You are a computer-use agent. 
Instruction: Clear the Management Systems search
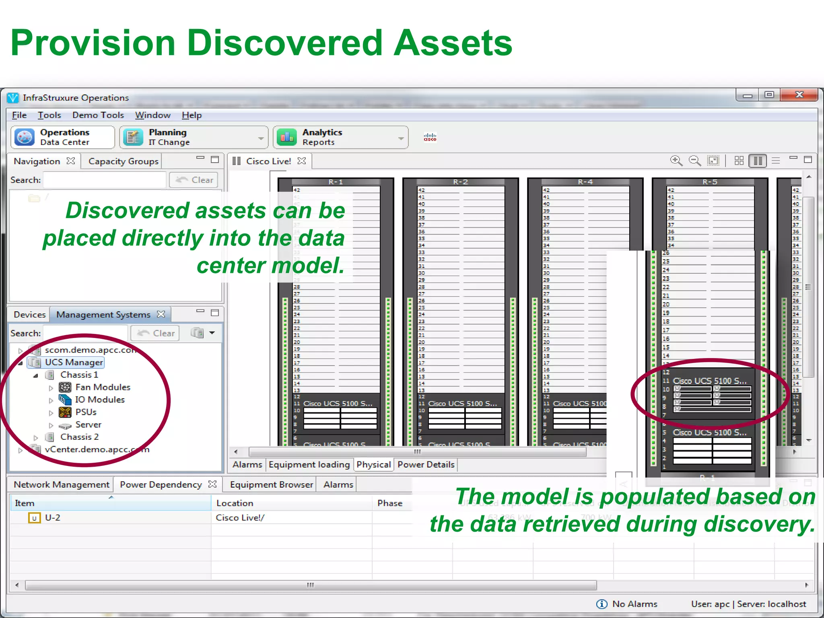[x=156, y=333]
